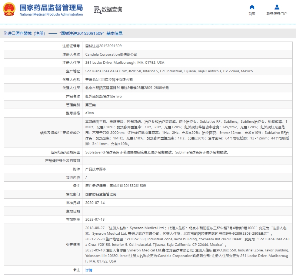This screenshot has width=296, height=277.
Task: Go to 首页 text link
Action: (252, 14)
